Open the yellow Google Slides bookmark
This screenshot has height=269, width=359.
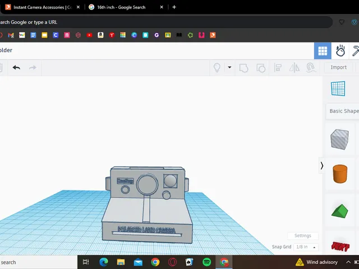pos(44,35)
